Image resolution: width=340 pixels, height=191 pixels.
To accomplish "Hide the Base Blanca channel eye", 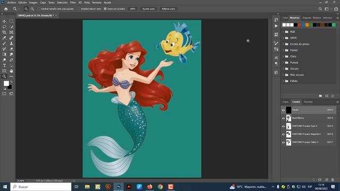I will click(x=283, y=118).
